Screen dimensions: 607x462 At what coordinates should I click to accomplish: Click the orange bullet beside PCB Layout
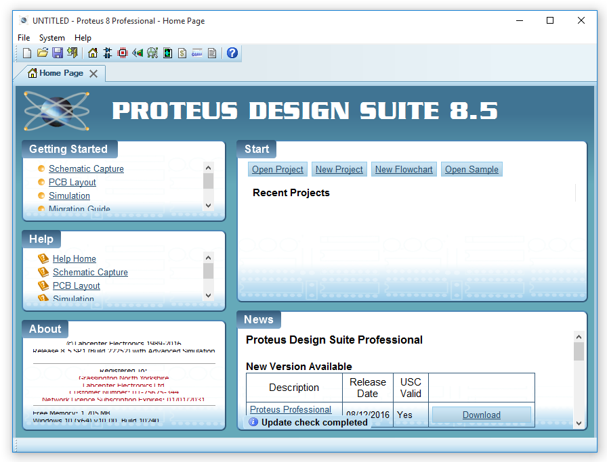point(41,182)
